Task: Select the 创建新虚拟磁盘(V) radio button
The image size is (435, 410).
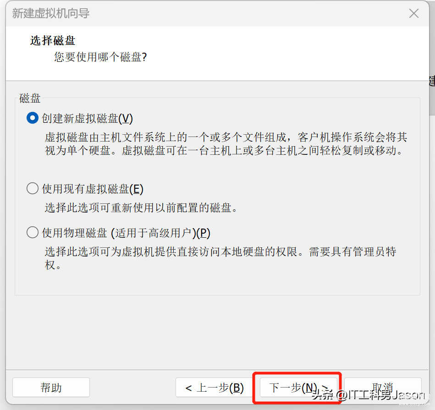Action: (x=33, y=118)
